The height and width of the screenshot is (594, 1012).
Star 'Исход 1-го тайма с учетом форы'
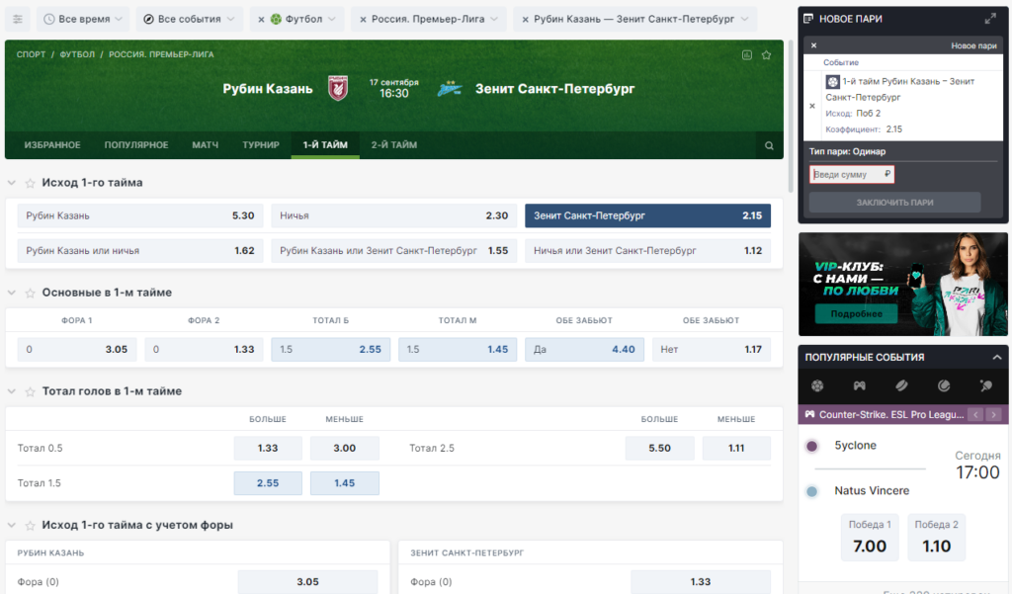click(30, 525)
